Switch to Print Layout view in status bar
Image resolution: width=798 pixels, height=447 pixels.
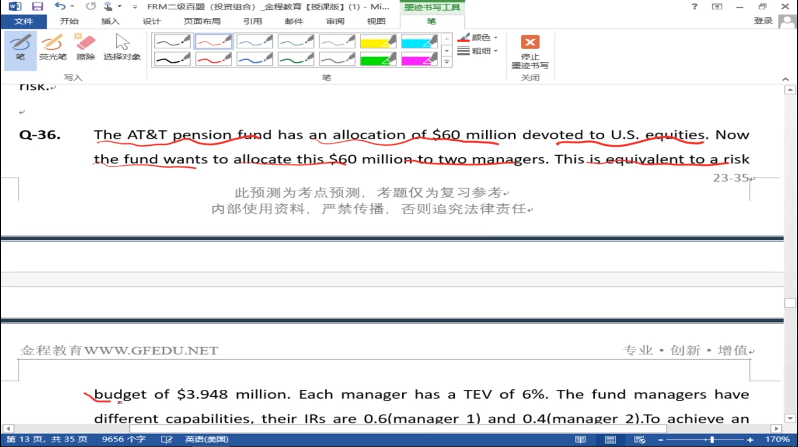tap(610, 440)
